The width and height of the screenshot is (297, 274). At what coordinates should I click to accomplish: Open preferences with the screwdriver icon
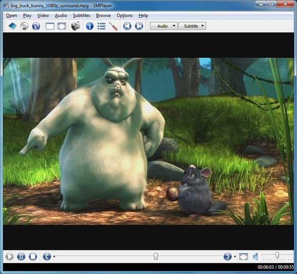(113, 26)
